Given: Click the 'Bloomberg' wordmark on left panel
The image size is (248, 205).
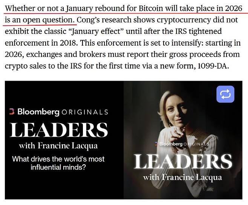Looking at the screenshot, I should [38, 112].
